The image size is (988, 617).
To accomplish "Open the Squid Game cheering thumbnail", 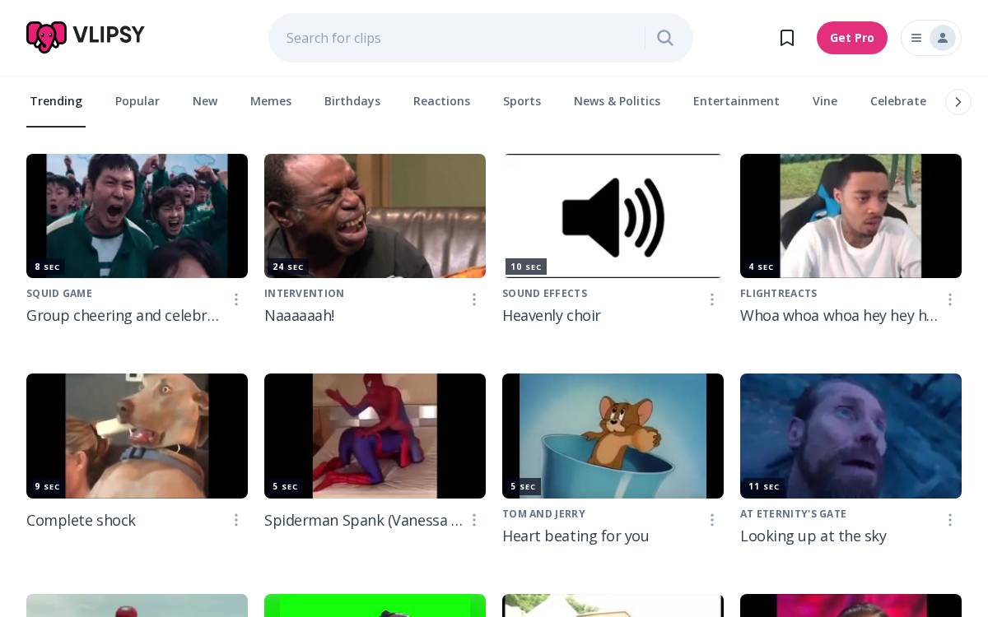I will 137,216.
